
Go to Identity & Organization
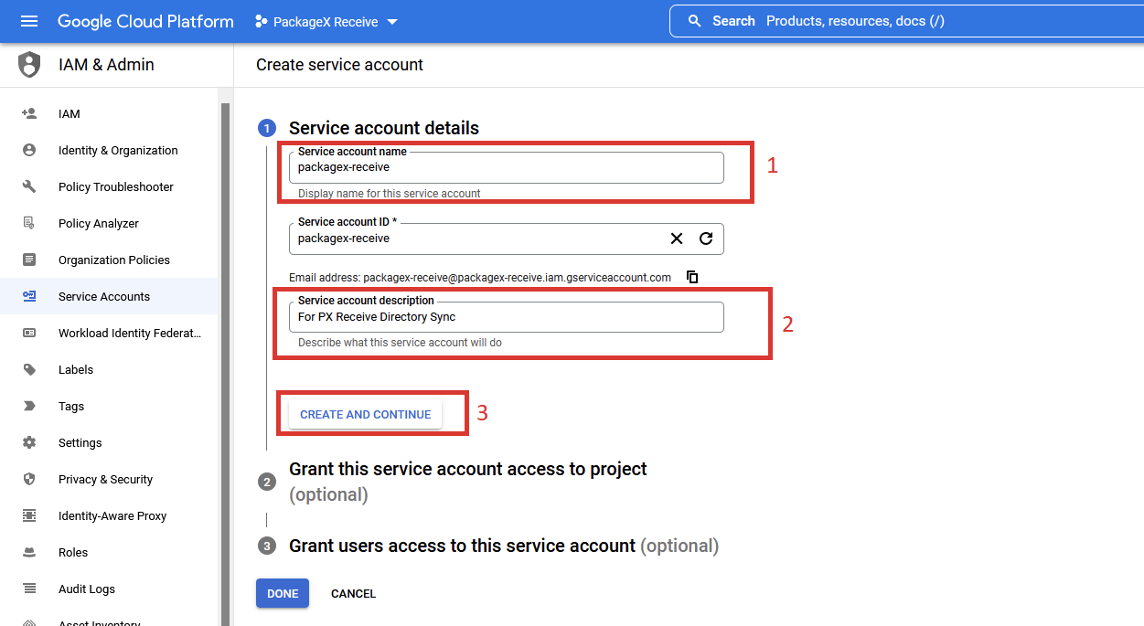point(110,151)
